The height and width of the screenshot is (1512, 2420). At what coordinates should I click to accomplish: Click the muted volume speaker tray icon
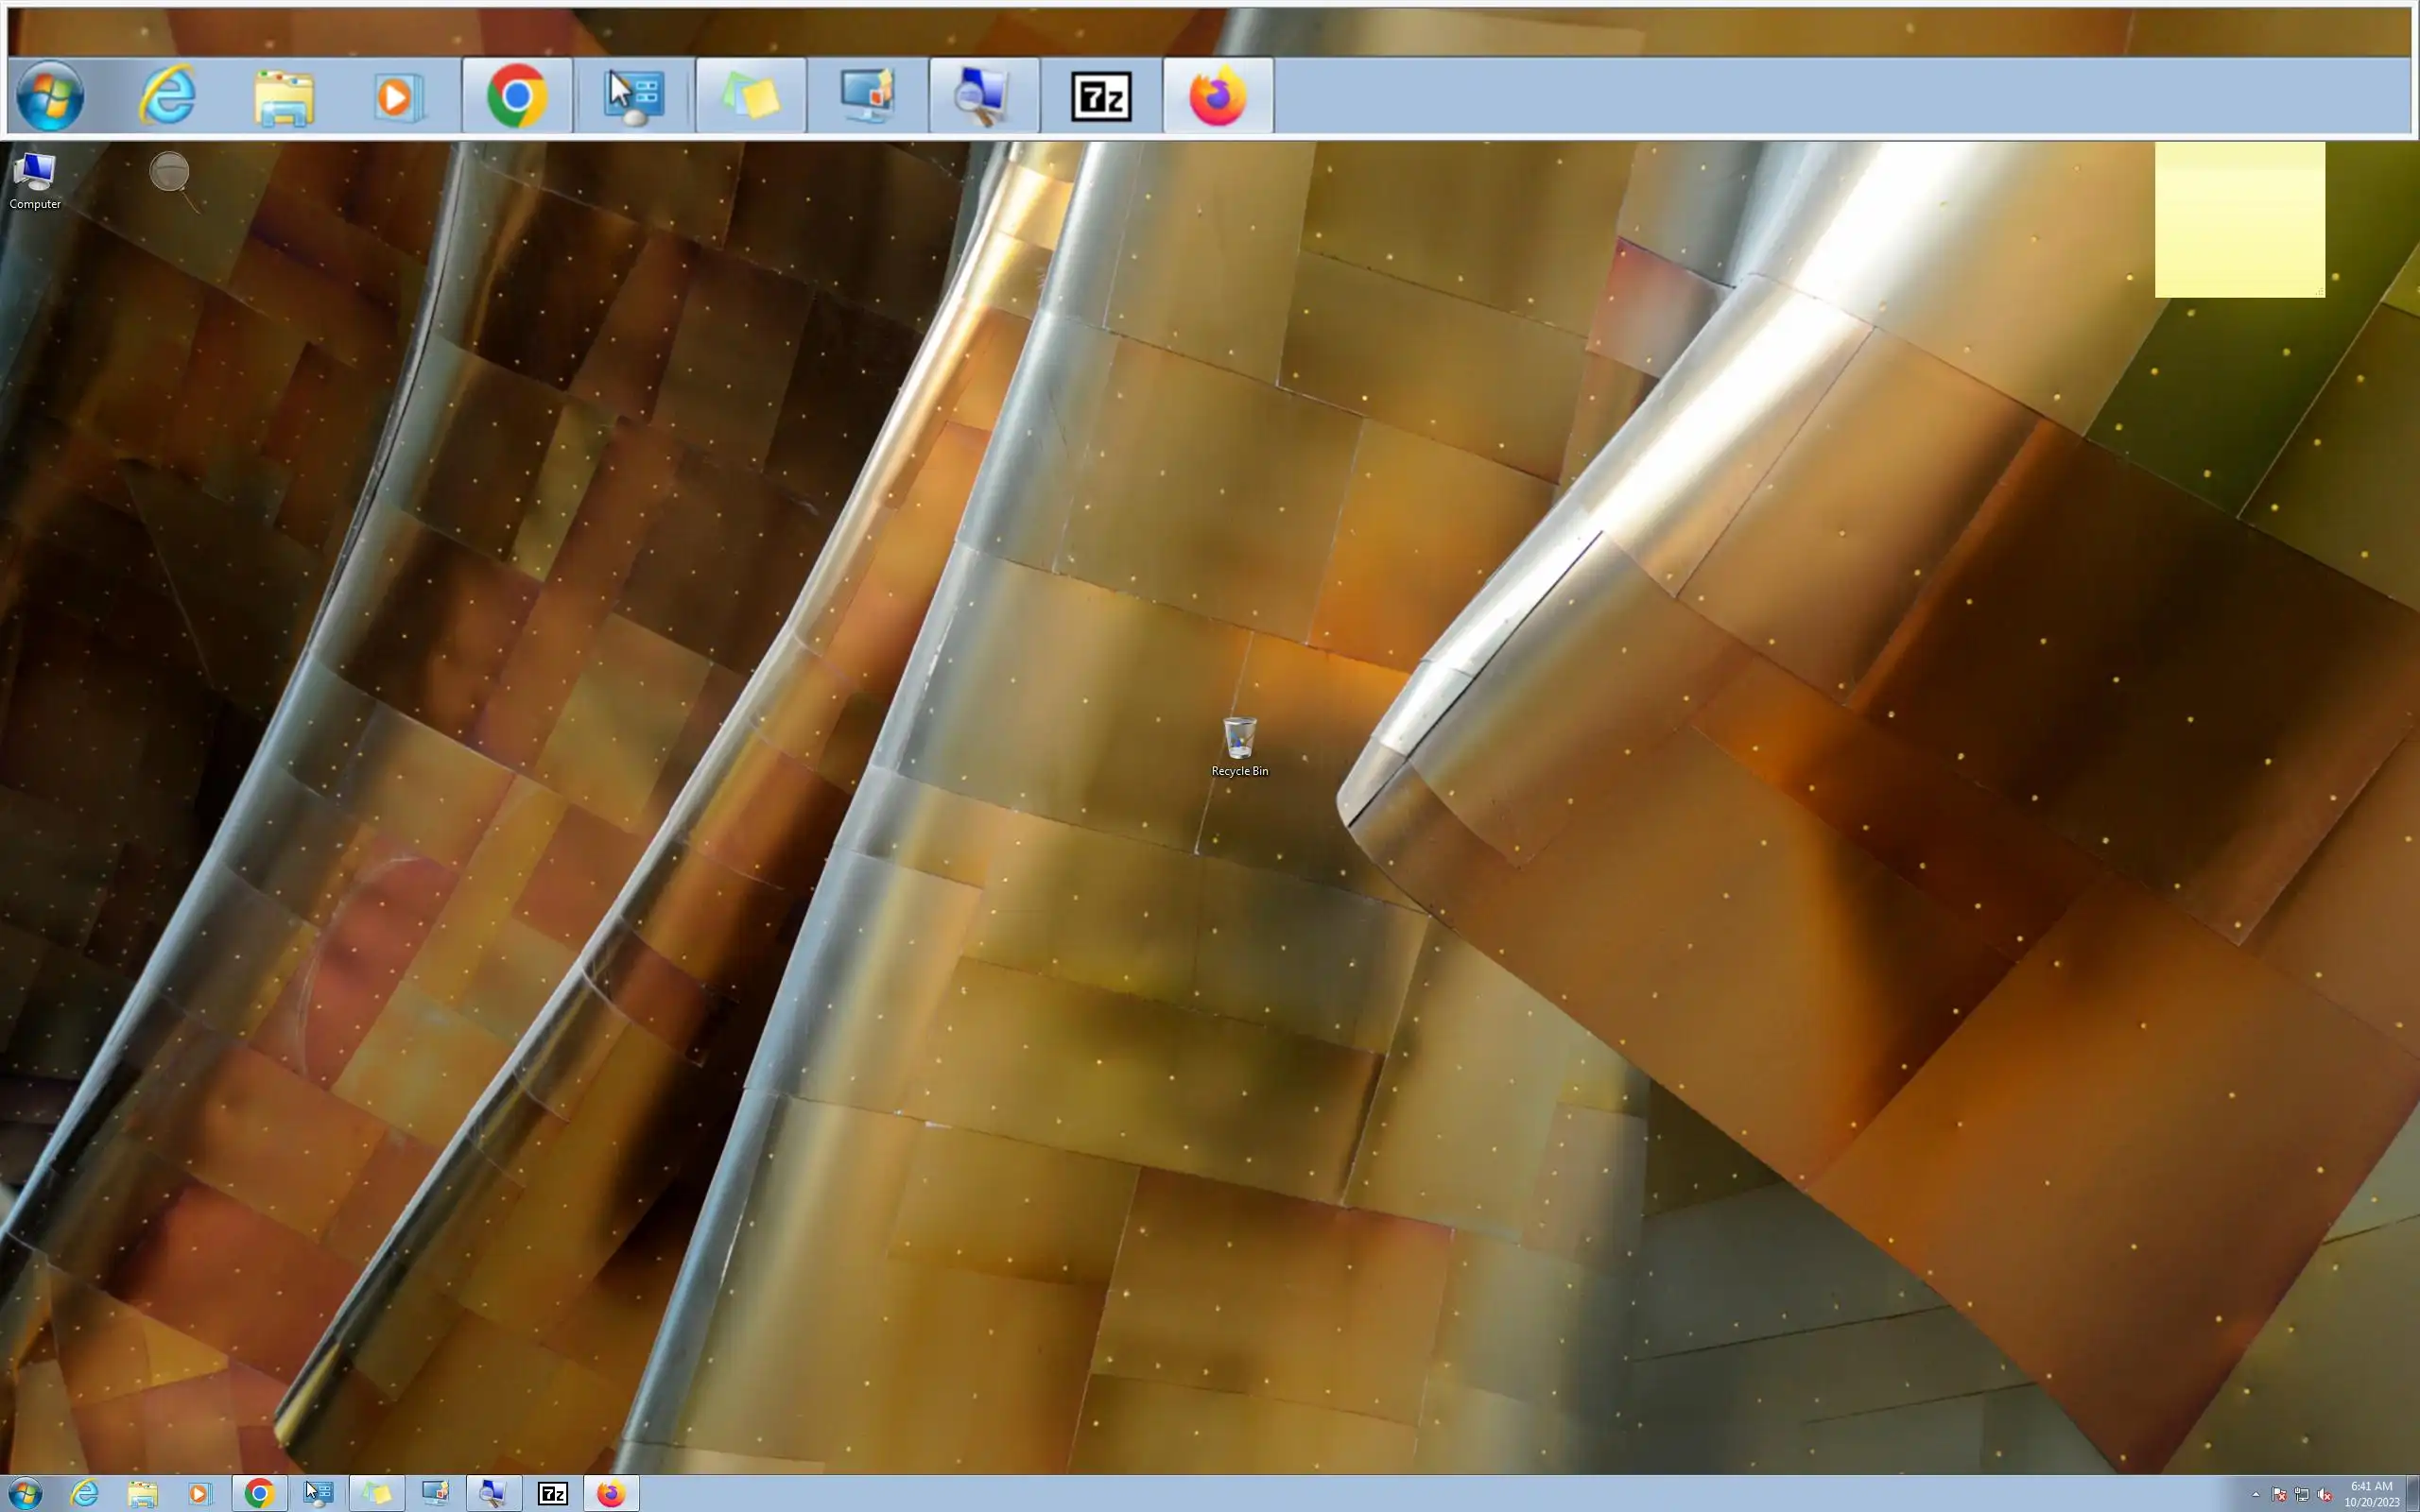tap(2325, 1495)
